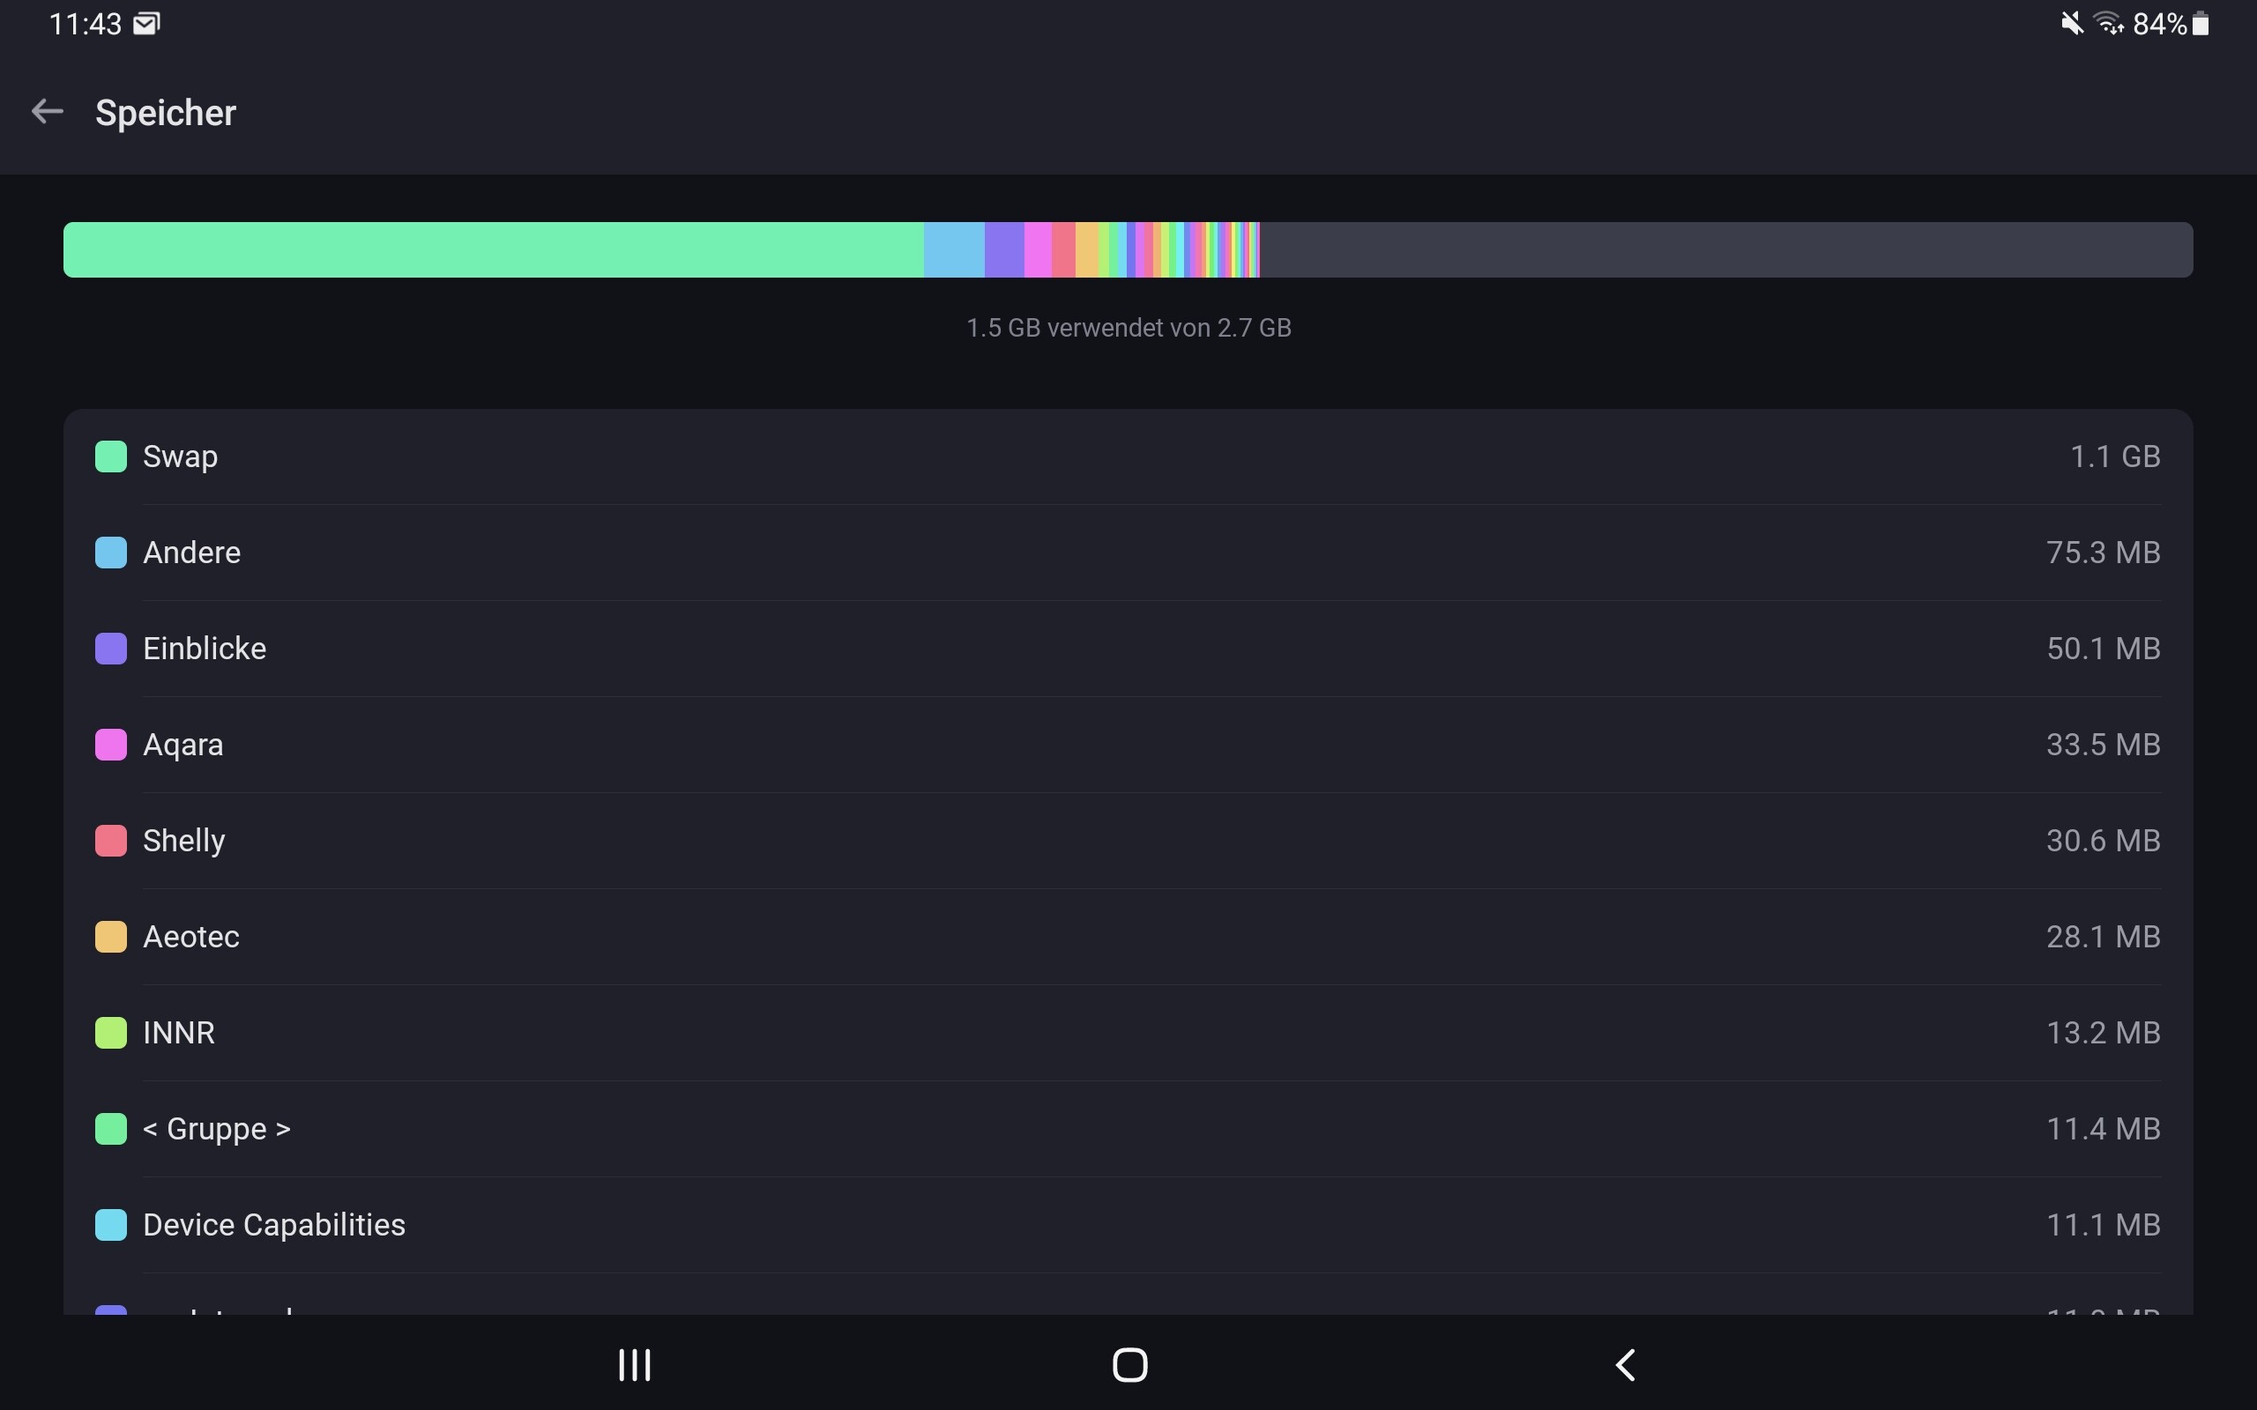Tap the Android recent apps button
The image size is (2257, 1410).
click(634, 1365)
